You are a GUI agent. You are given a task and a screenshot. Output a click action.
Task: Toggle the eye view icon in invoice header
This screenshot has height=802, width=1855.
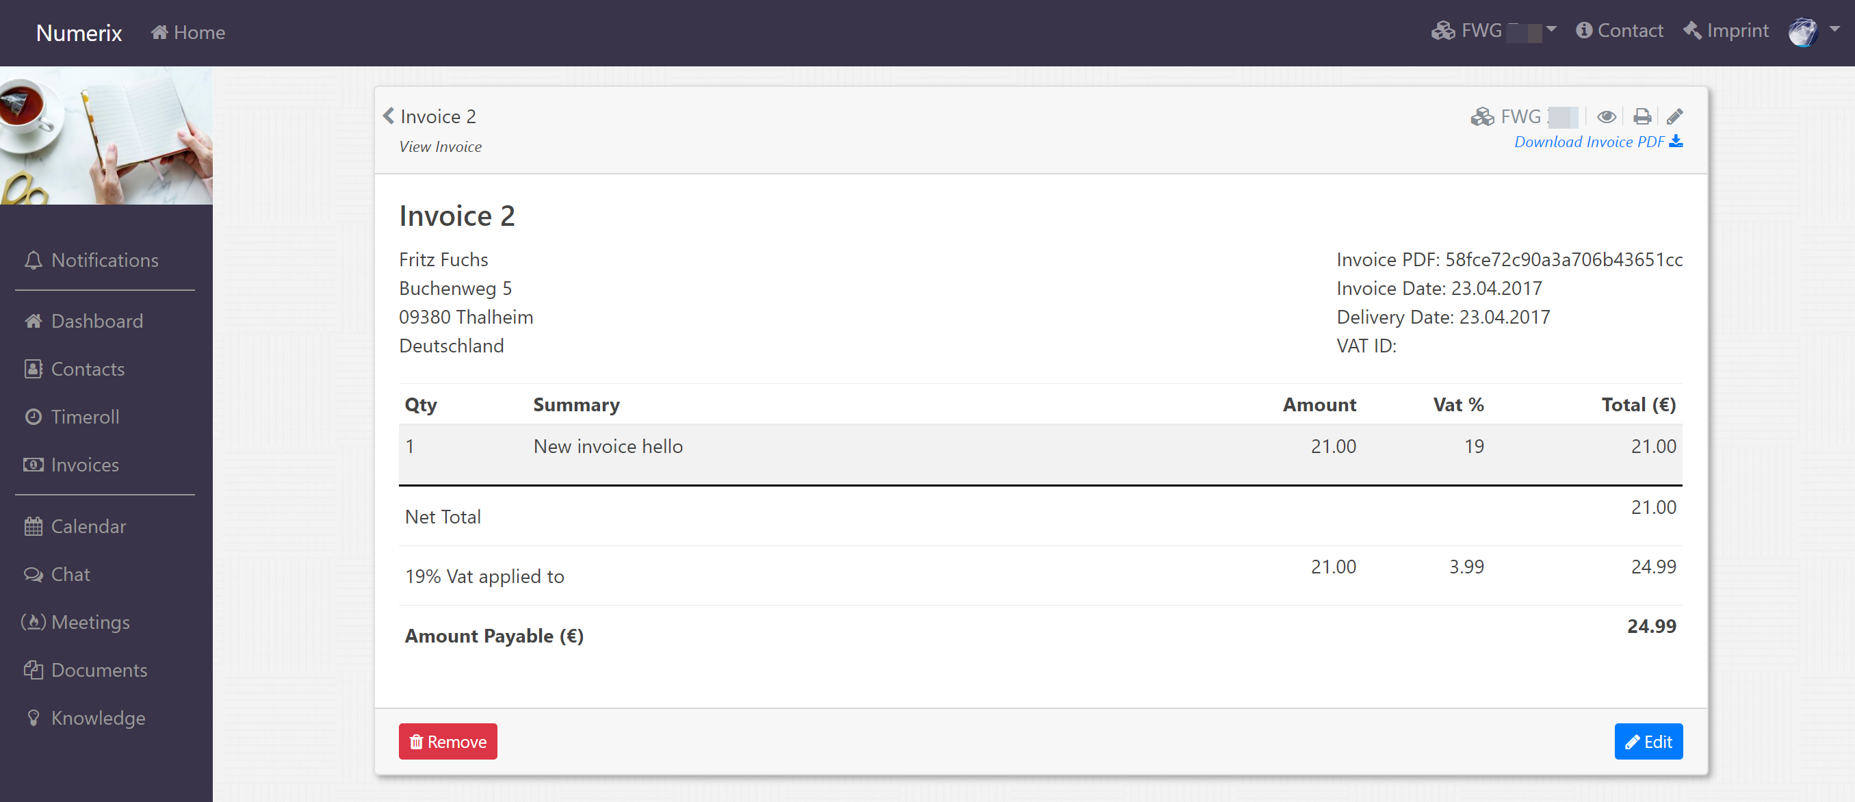click(x=1606, y=116)
